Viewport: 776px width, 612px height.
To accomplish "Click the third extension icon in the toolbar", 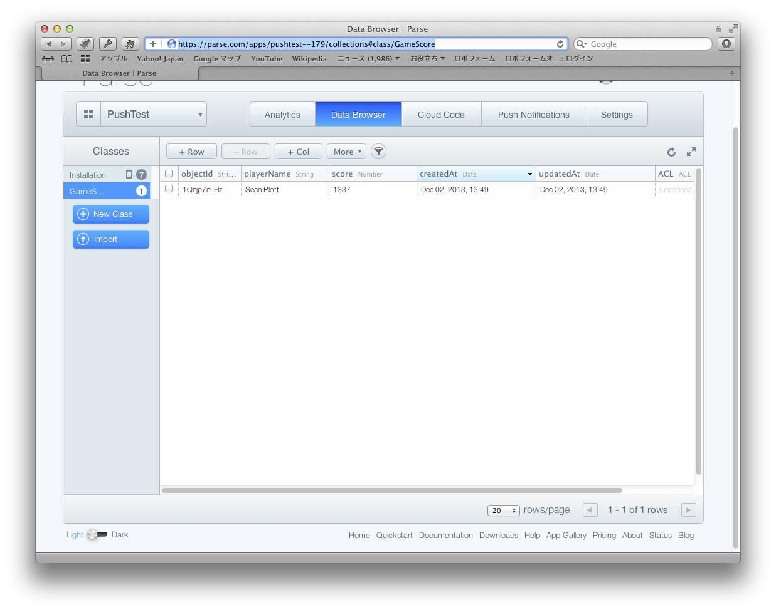I will [130, 44].
